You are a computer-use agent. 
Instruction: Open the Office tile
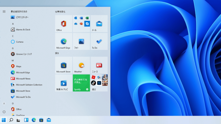pos(64,24)
